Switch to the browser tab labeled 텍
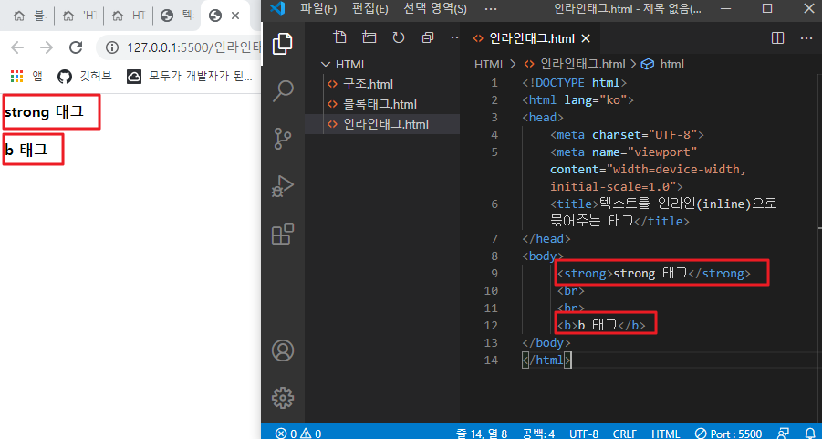Image resolution: width=822 pixels, height=439 pixels. click(x=176, y=16)
